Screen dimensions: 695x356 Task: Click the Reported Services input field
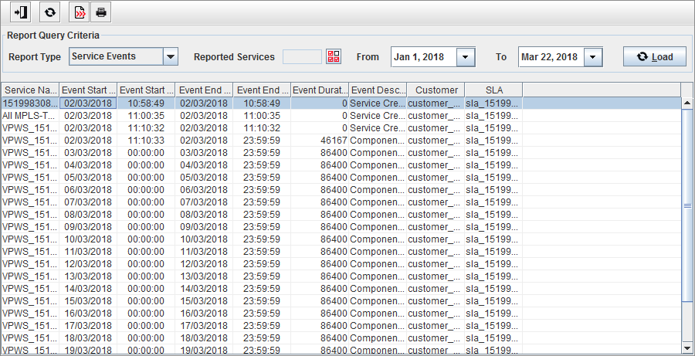coord(302,56)
